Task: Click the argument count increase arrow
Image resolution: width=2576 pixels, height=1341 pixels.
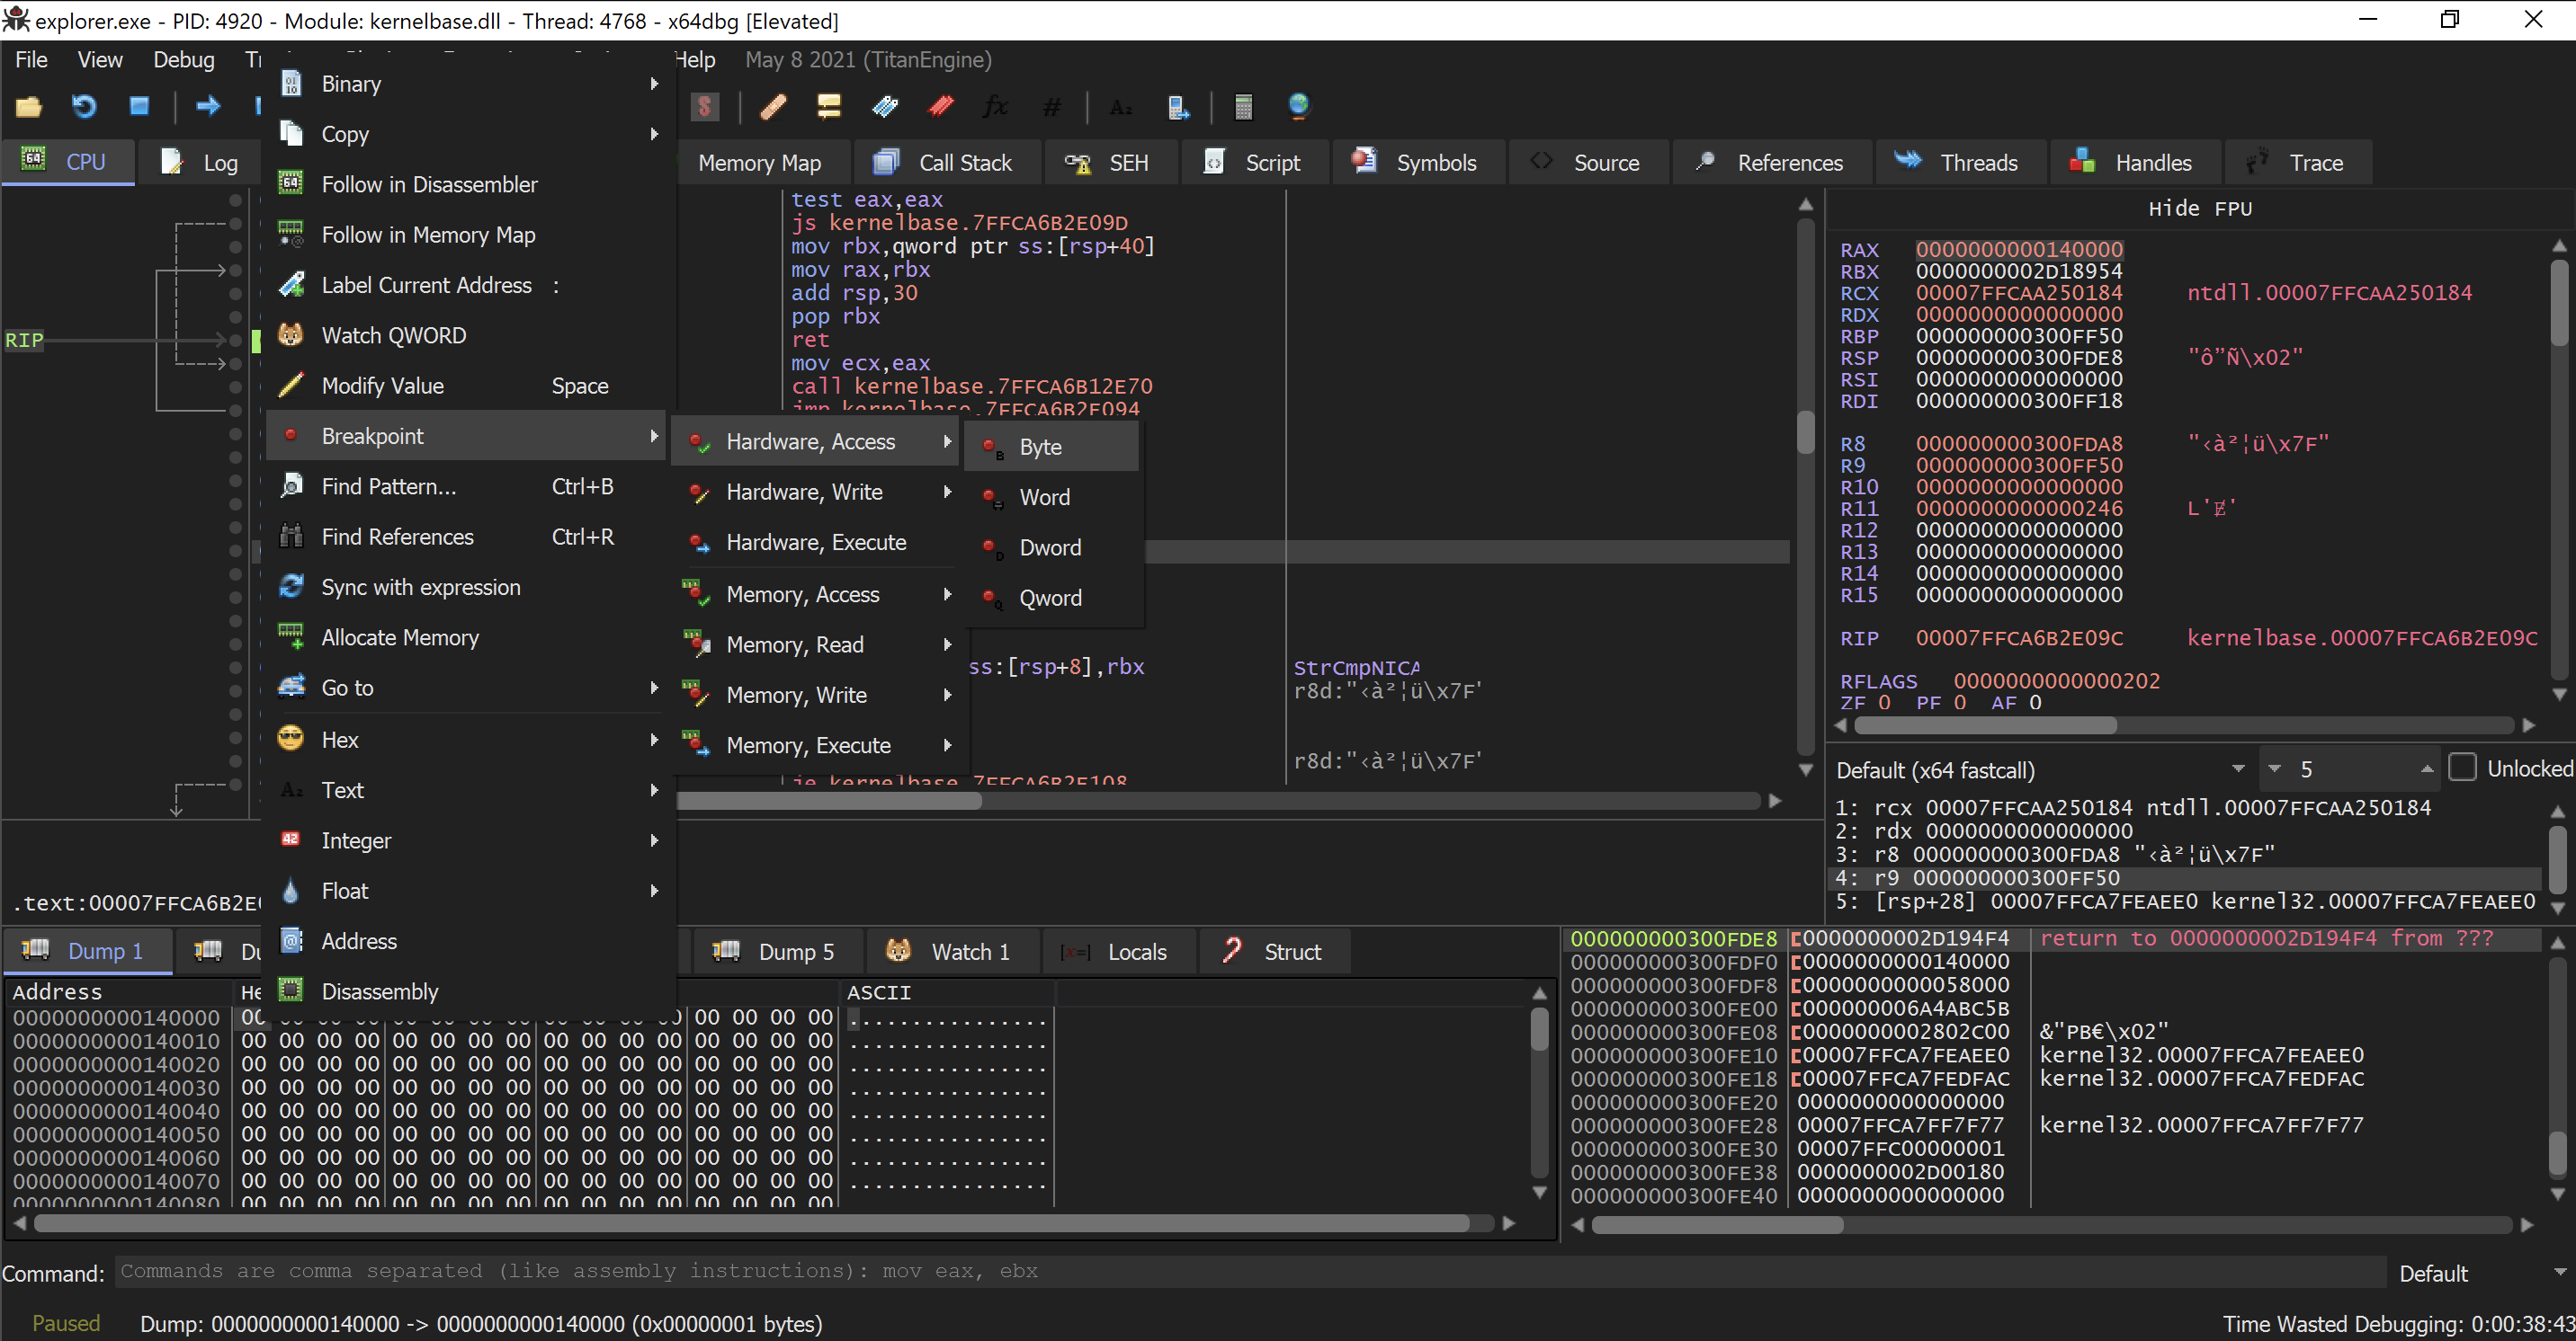Action: click(x=2427, y=768)
